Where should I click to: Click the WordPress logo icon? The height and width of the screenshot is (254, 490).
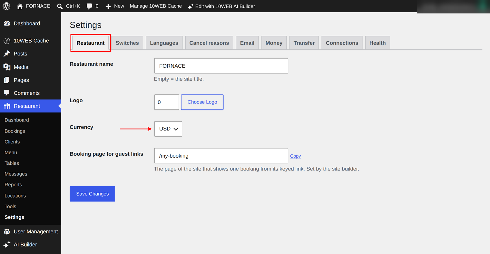point(6,6)
